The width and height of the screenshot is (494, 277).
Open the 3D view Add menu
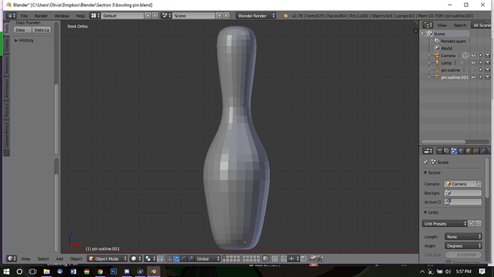coord(59,258)
